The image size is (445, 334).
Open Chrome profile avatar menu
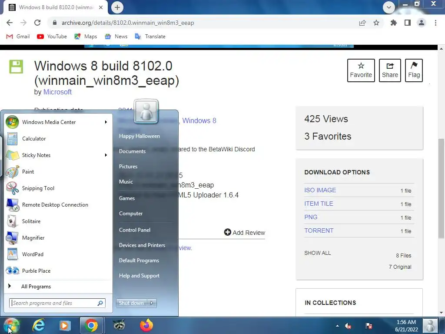tap(422, 23)
